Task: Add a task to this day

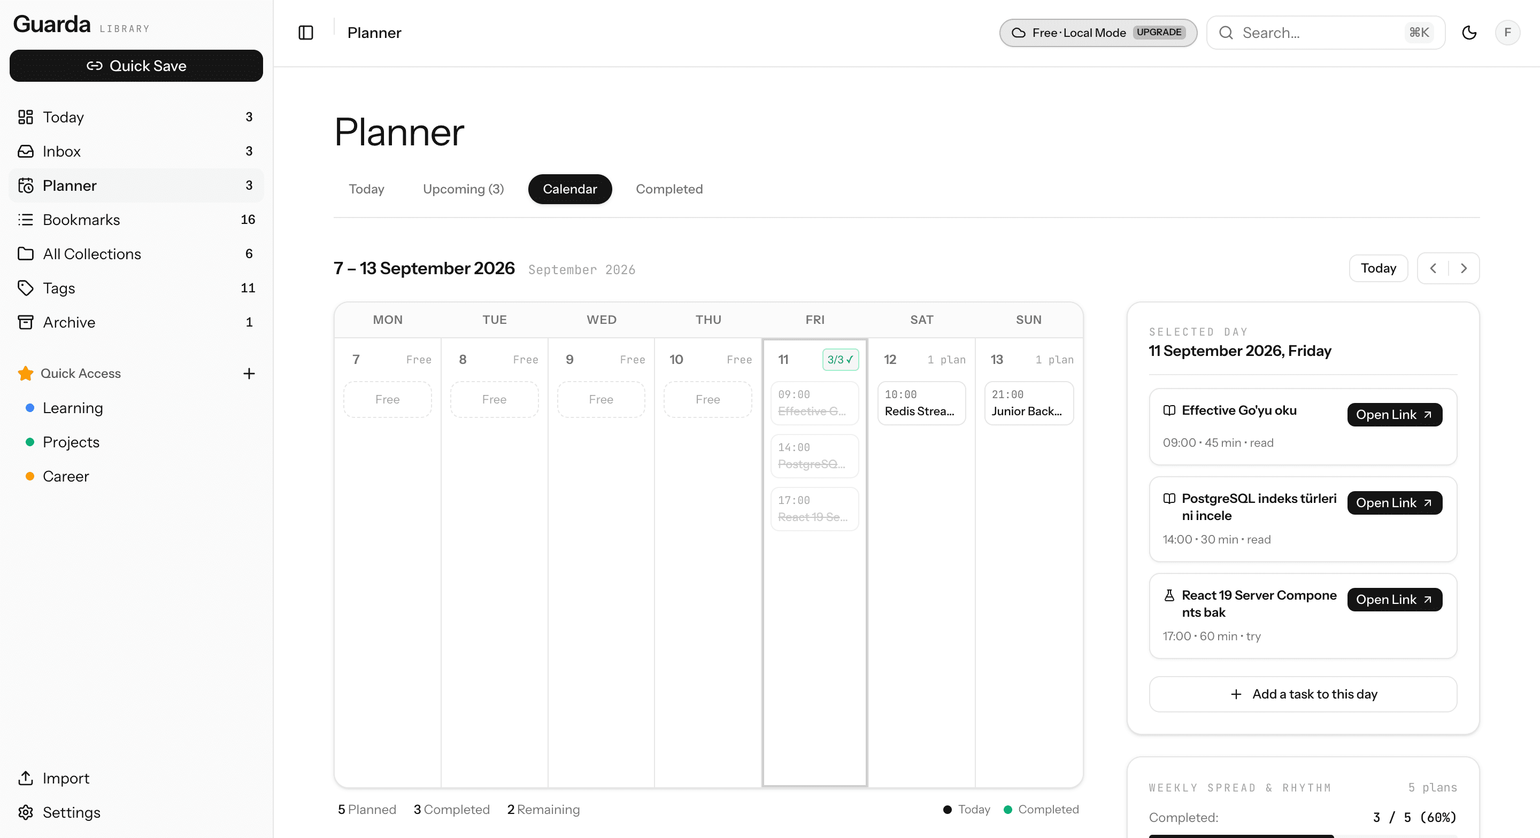Action: click(x=1303, y=695)
